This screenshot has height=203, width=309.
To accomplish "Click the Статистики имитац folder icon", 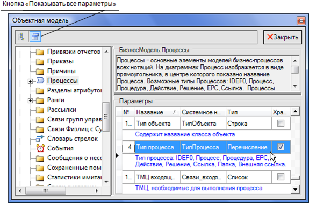I will pyautogui.click(x=40, y=178).
